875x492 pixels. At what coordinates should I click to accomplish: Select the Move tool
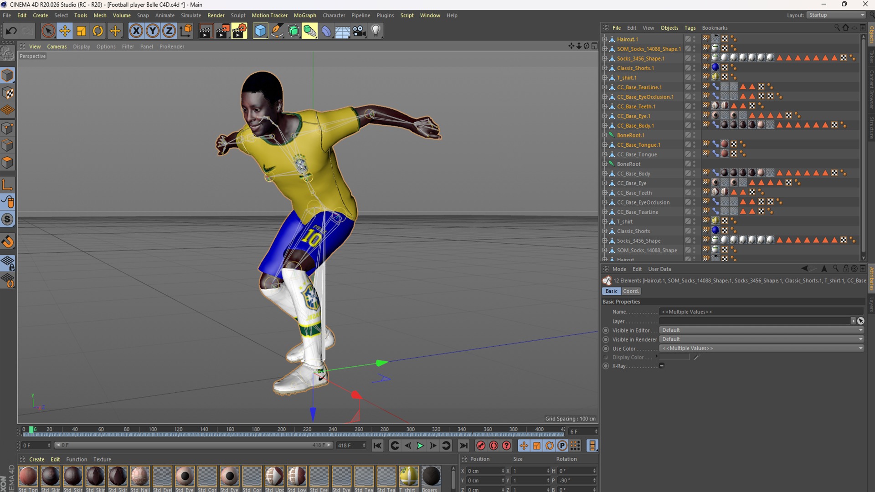(x=65, y=31)
